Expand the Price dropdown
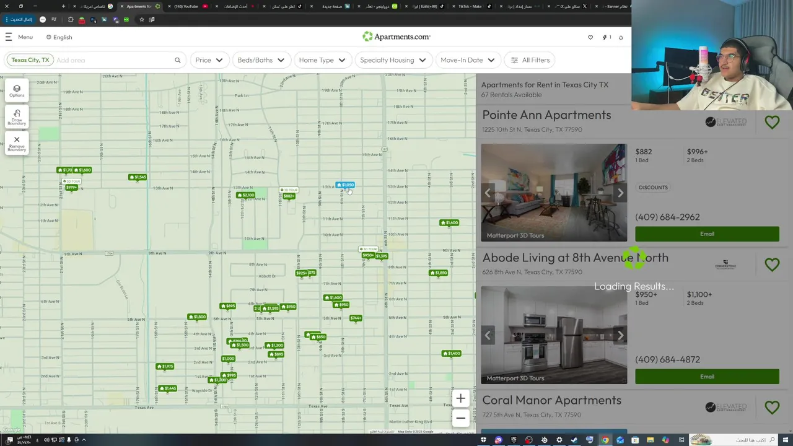Viewport: 793px width, 446px height. [209, 60]
